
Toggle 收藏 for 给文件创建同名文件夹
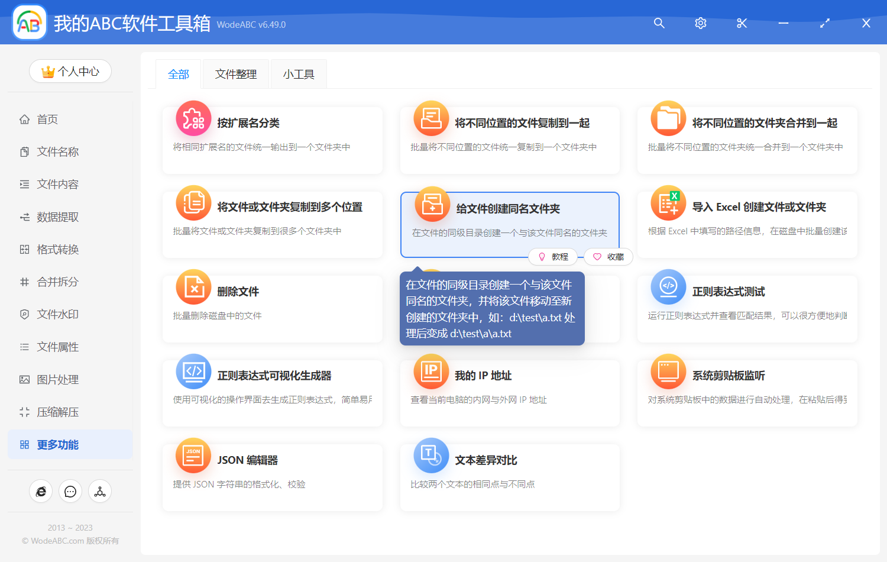(x=608, y=256)
